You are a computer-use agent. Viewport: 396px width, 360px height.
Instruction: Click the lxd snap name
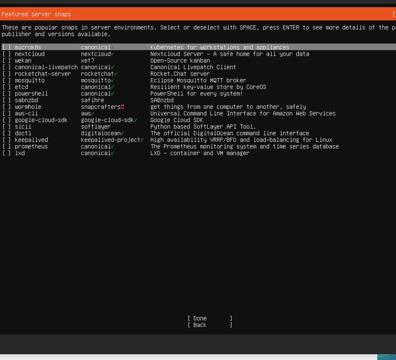20,153
